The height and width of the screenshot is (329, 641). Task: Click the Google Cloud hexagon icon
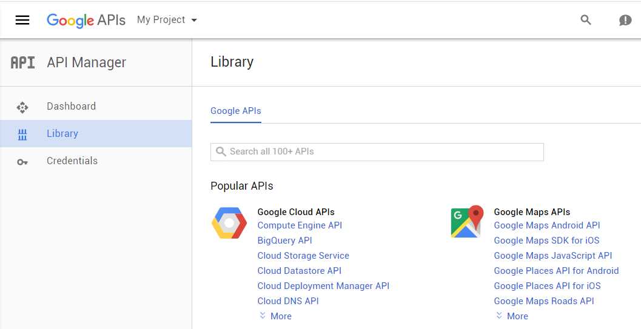[229, 223]
